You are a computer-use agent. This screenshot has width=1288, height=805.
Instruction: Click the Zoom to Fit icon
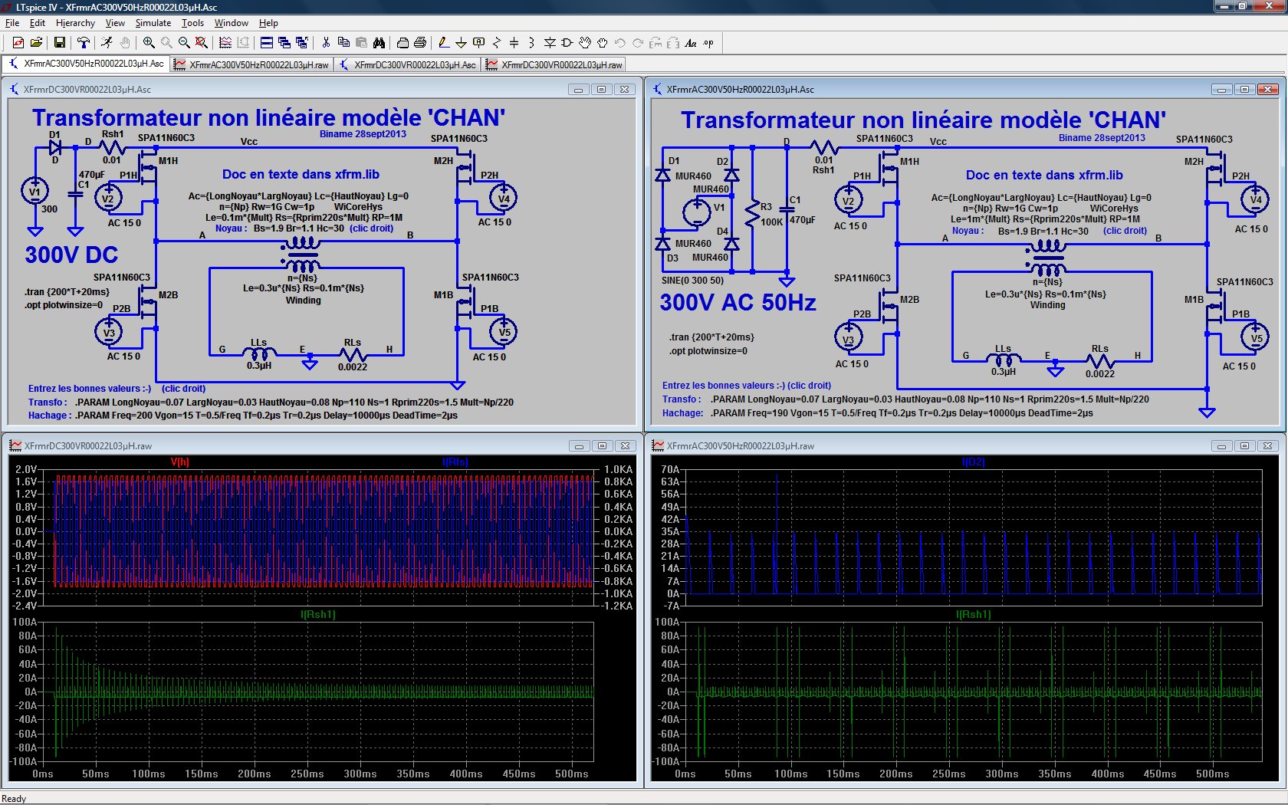tap(202, 43)
